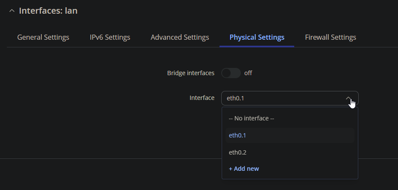The image size is (398, 190).
Task: Click the off label beside bridge switch
Action: coord(248,73)
